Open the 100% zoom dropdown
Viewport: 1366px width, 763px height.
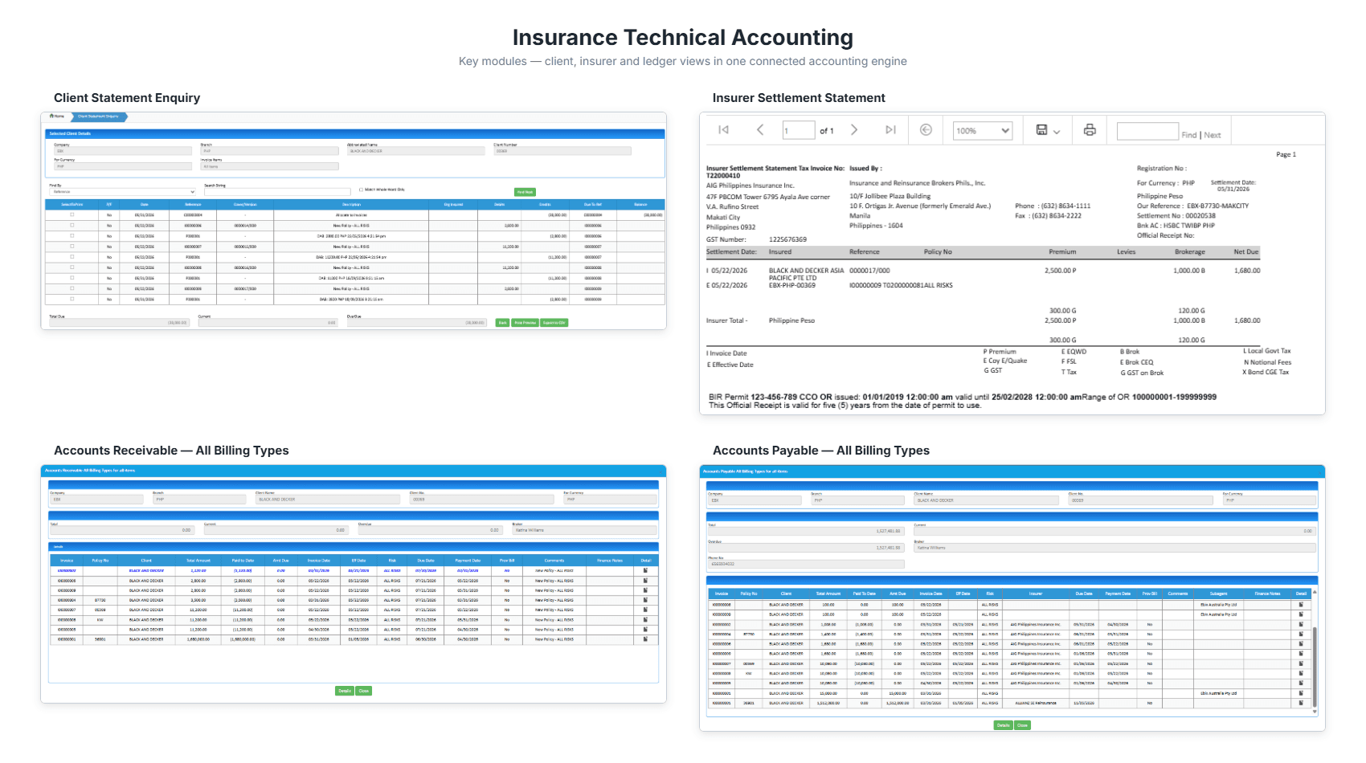coord(982,130)
